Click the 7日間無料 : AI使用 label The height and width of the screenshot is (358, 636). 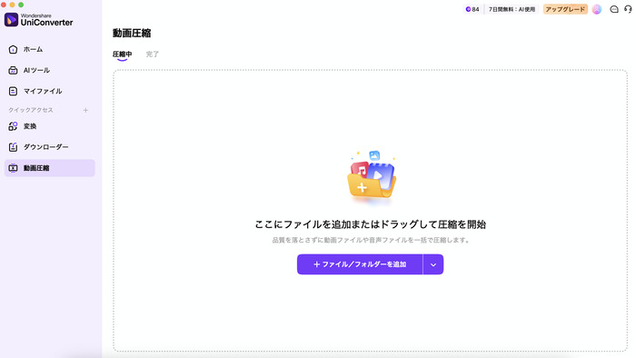(x=512, y=9)
